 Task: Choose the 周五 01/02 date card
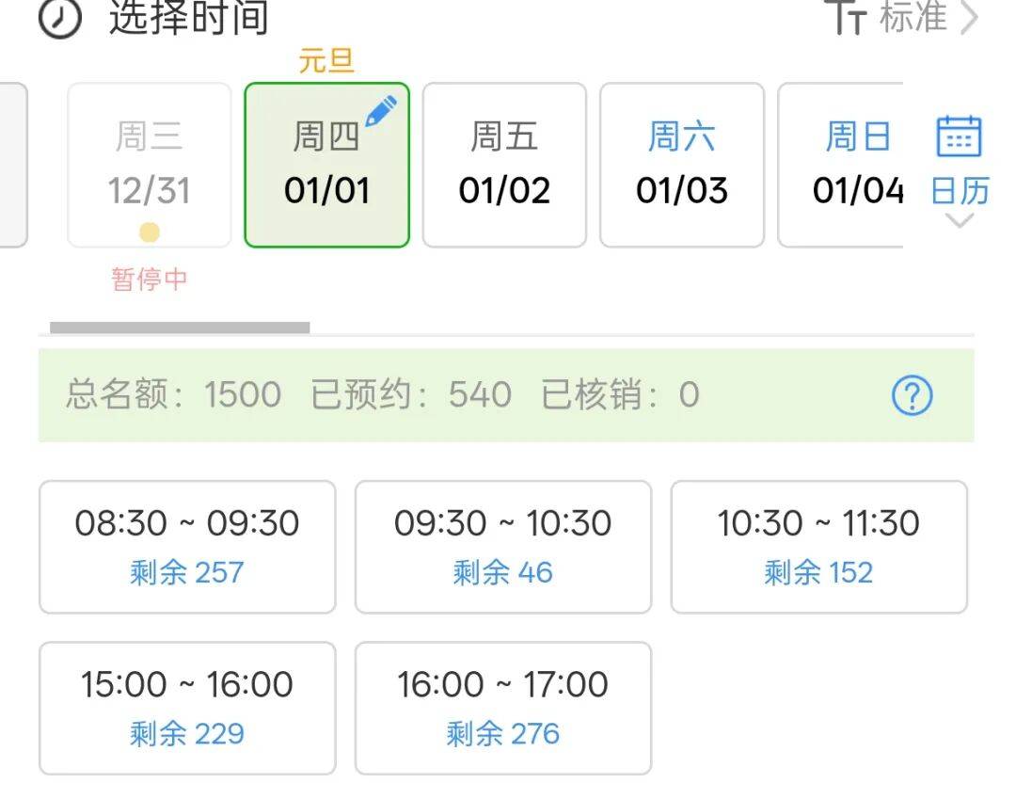click(x=504, y=166)
